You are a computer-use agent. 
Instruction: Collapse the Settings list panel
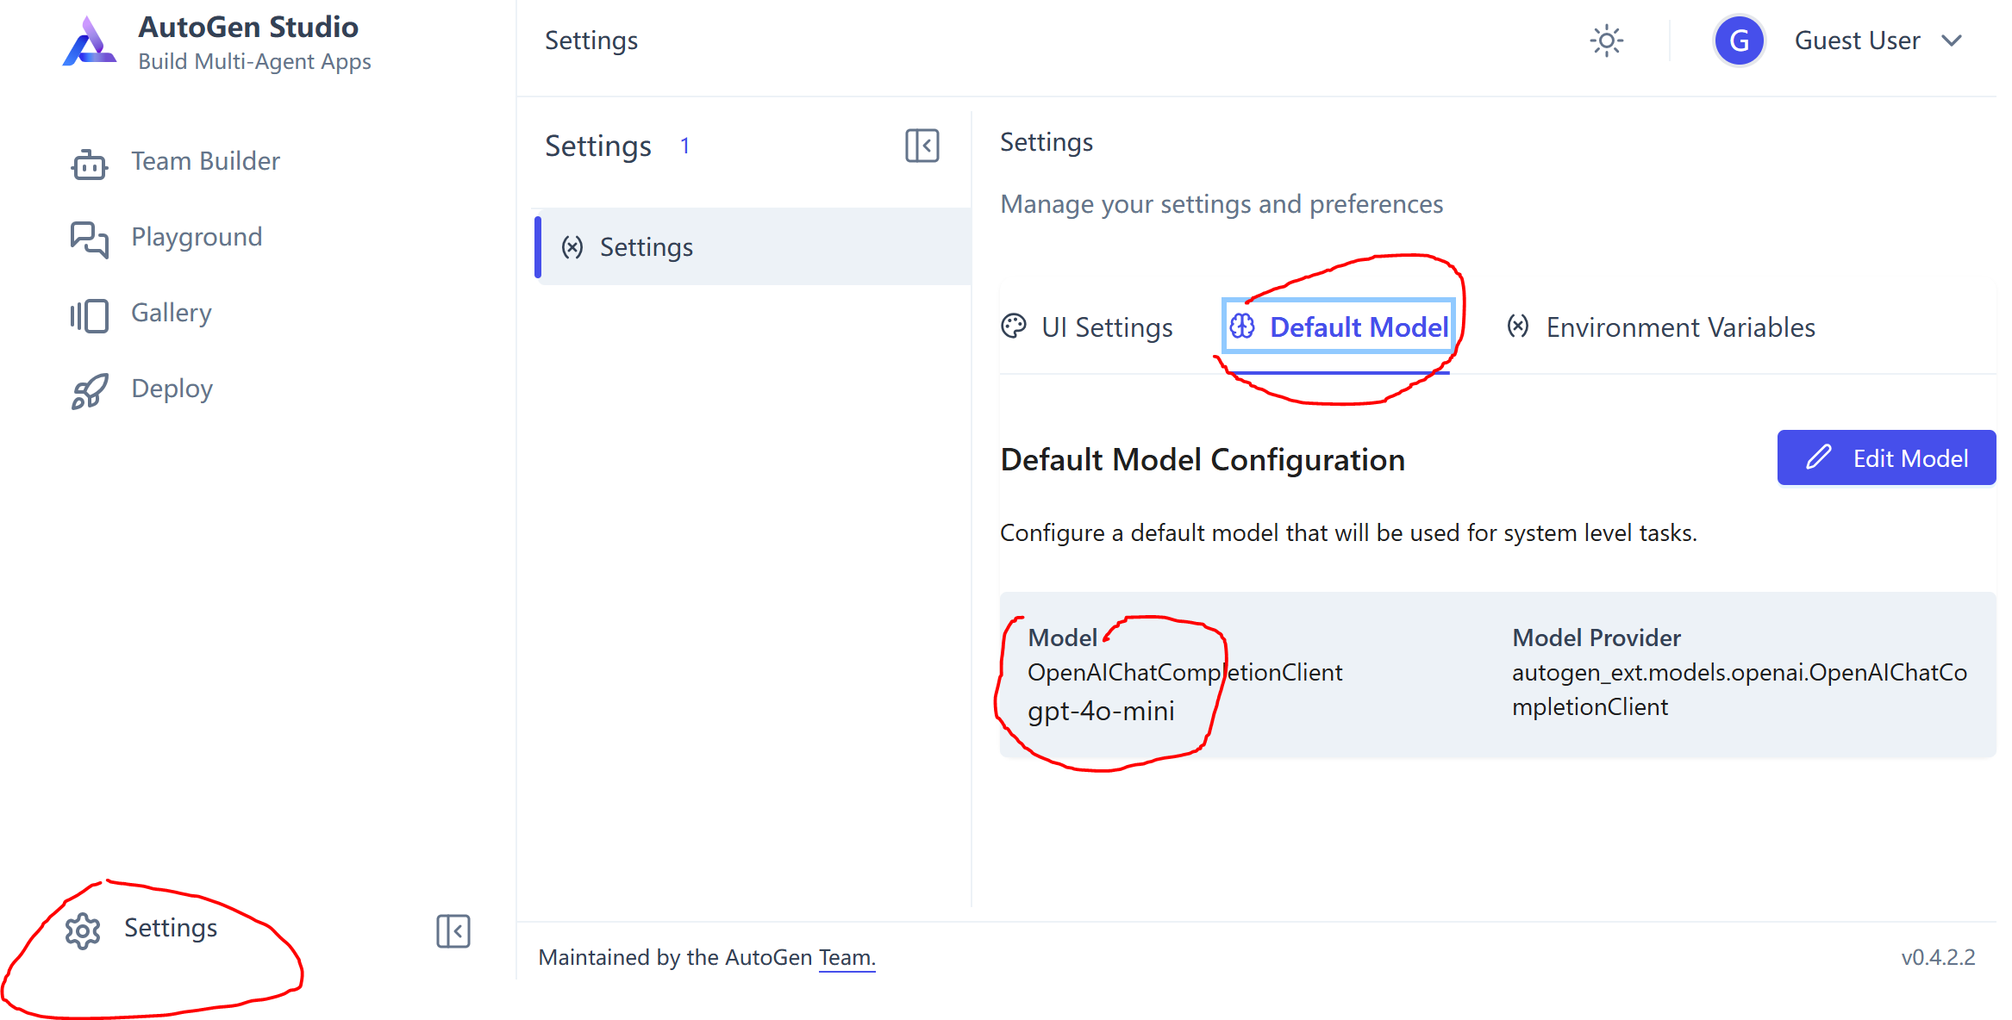click(922, 146)
